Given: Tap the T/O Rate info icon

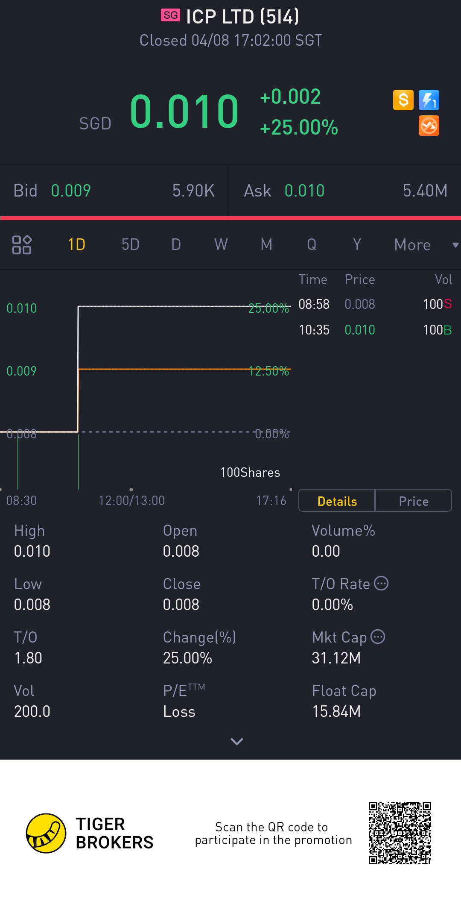Looking at the screenshot, I should (x=381, y=583).
